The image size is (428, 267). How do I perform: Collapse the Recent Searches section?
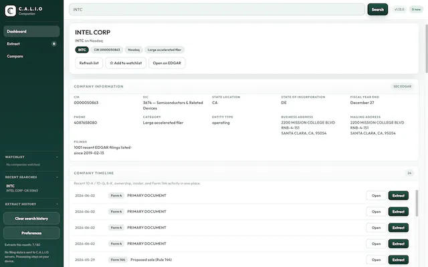point(57,177)
